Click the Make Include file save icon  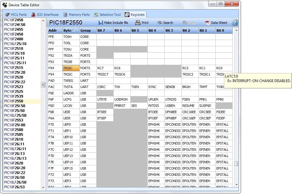[101, 23]
